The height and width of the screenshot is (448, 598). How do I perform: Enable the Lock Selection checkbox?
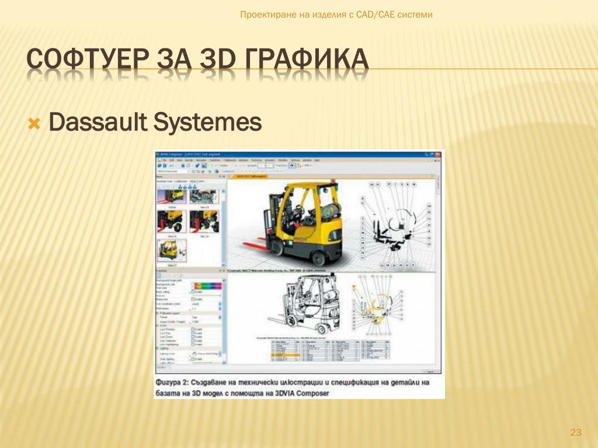(x=193, y=341)
